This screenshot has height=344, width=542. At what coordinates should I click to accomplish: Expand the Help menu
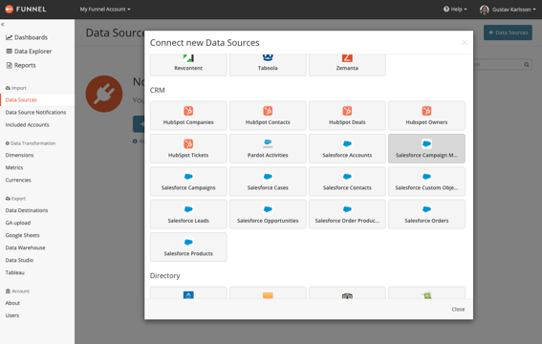[x=455, y=10]
